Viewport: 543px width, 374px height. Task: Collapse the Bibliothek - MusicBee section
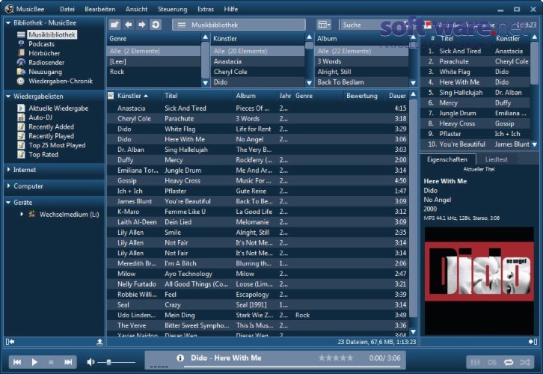click(x=8, y=23)
